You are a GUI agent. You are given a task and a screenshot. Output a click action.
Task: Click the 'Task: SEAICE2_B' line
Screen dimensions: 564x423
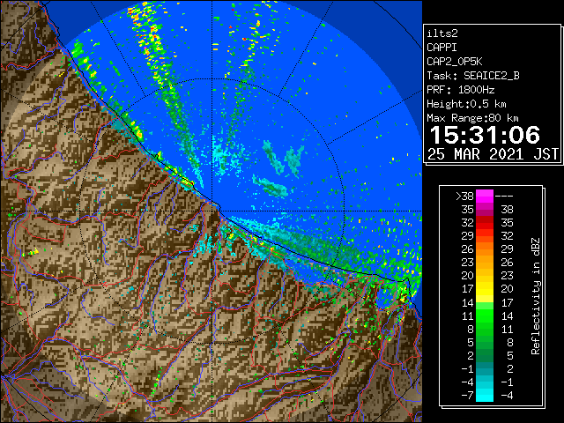[473, 76]
